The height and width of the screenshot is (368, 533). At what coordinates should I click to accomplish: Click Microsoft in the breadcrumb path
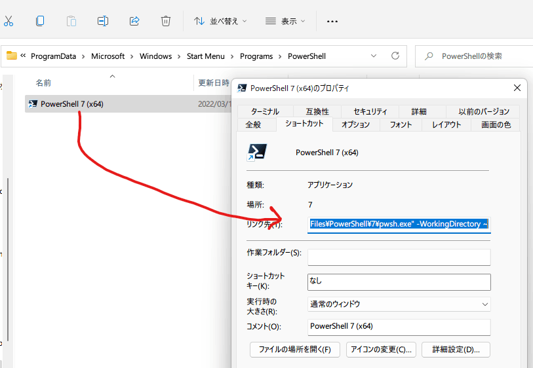click(x=108, y=56)
